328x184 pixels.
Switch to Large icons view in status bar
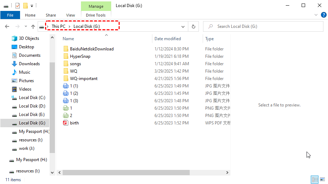click(x=322, y=179)
